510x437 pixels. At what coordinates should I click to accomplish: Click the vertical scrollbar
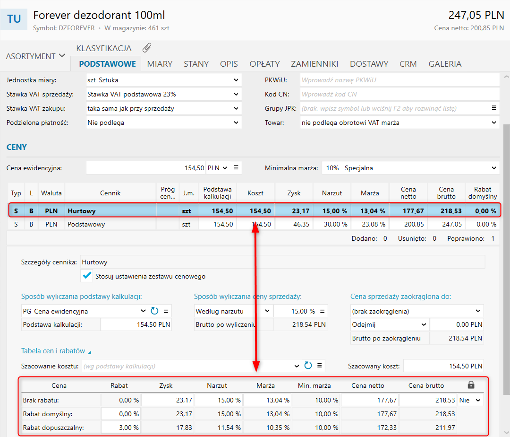(x=506, y=259)
